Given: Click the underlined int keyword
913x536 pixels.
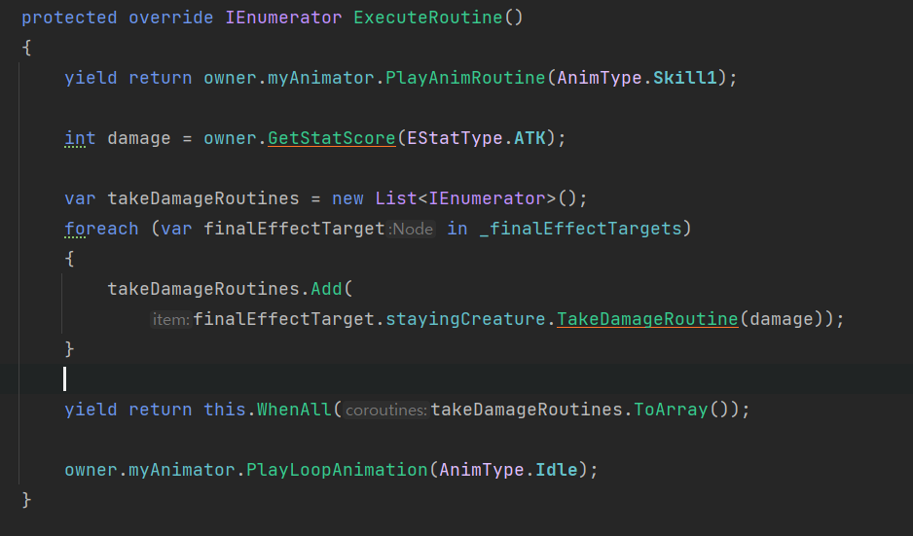Looking at the screenshot, I should coord(80,138).
